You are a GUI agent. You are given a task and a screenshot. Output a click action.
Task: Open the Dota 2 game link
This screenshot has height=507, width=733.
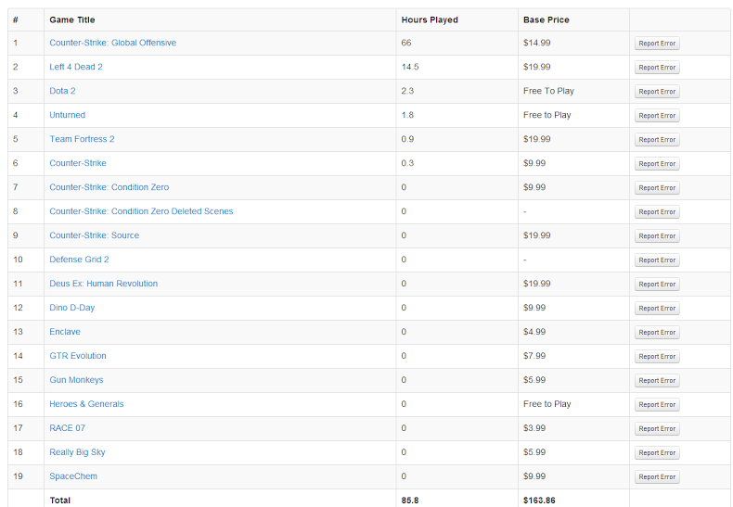pos(62,91)
